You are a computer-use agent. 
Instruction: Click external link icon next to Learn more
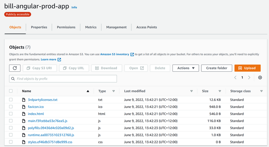tap(60, 60)
